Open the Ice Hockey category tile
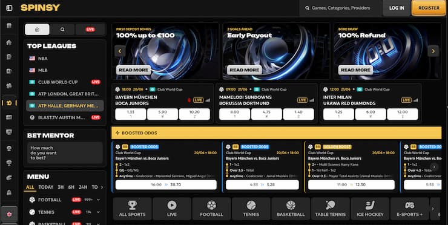 370,209
